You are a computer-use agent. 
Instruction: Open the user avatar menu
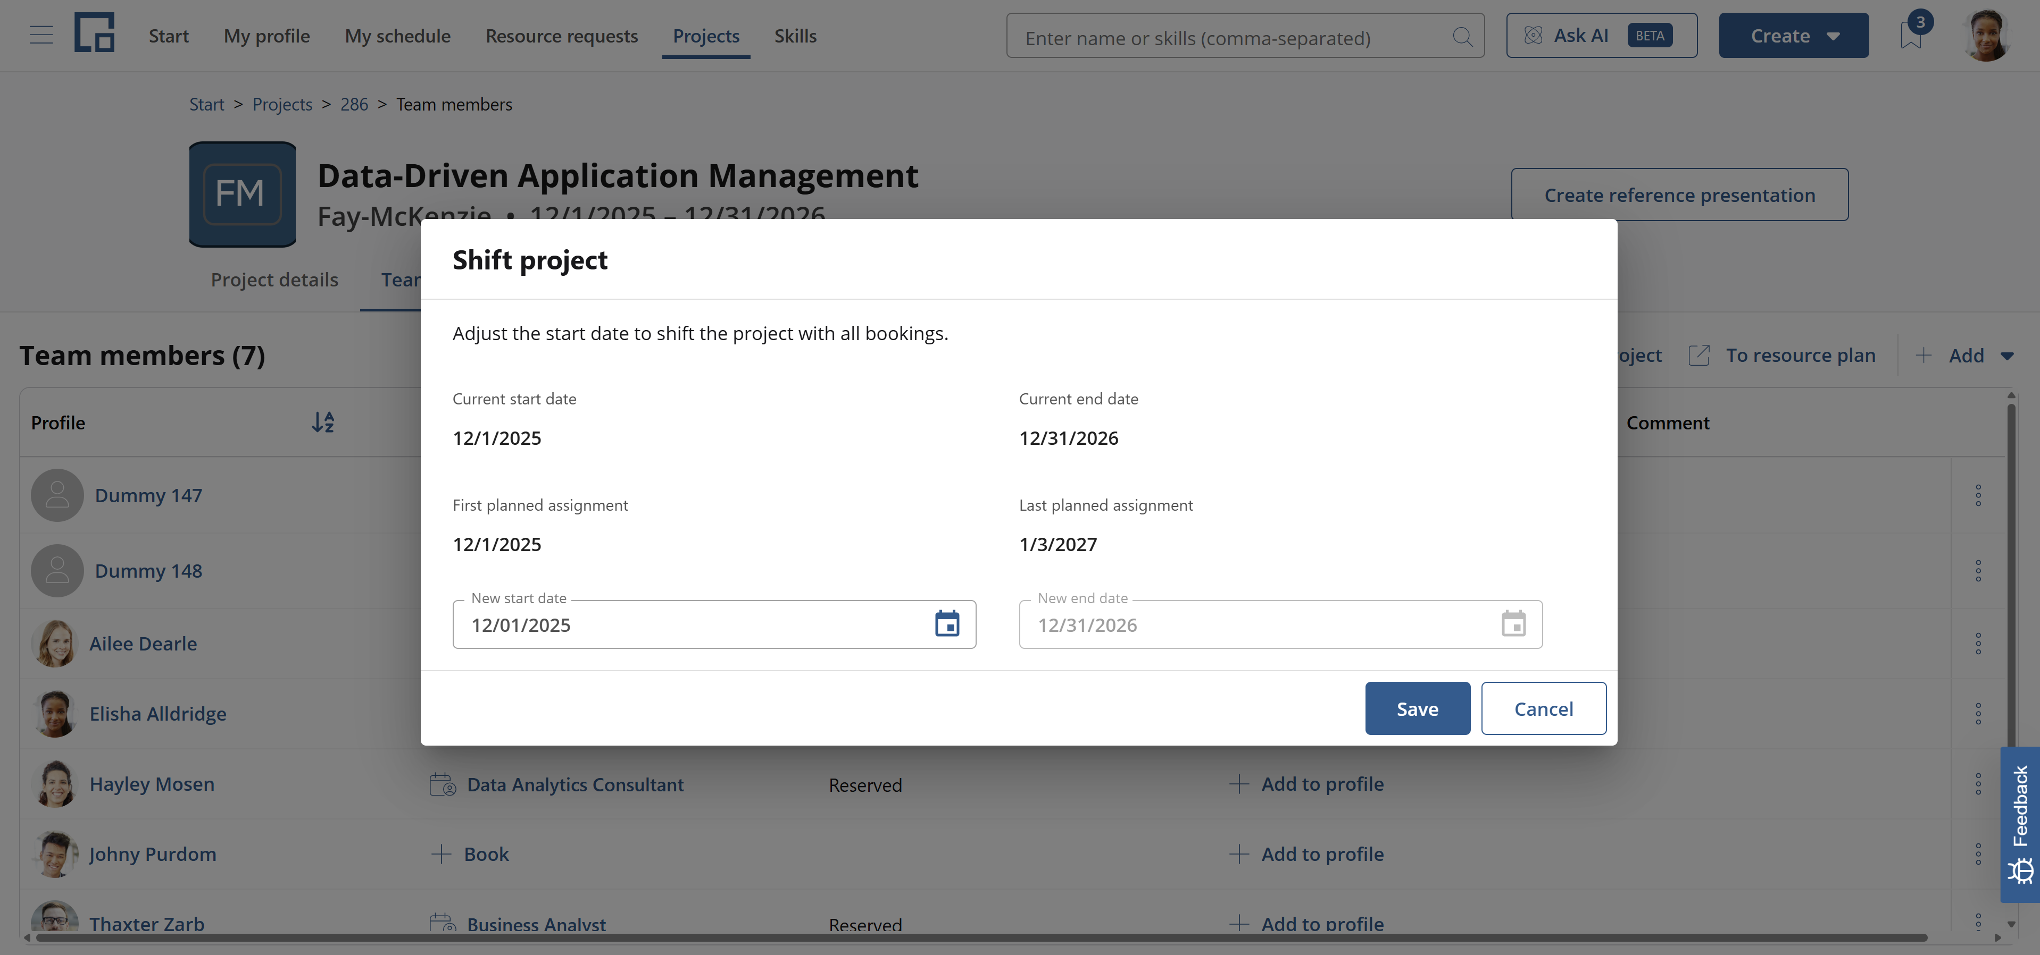coord(1986,35)
